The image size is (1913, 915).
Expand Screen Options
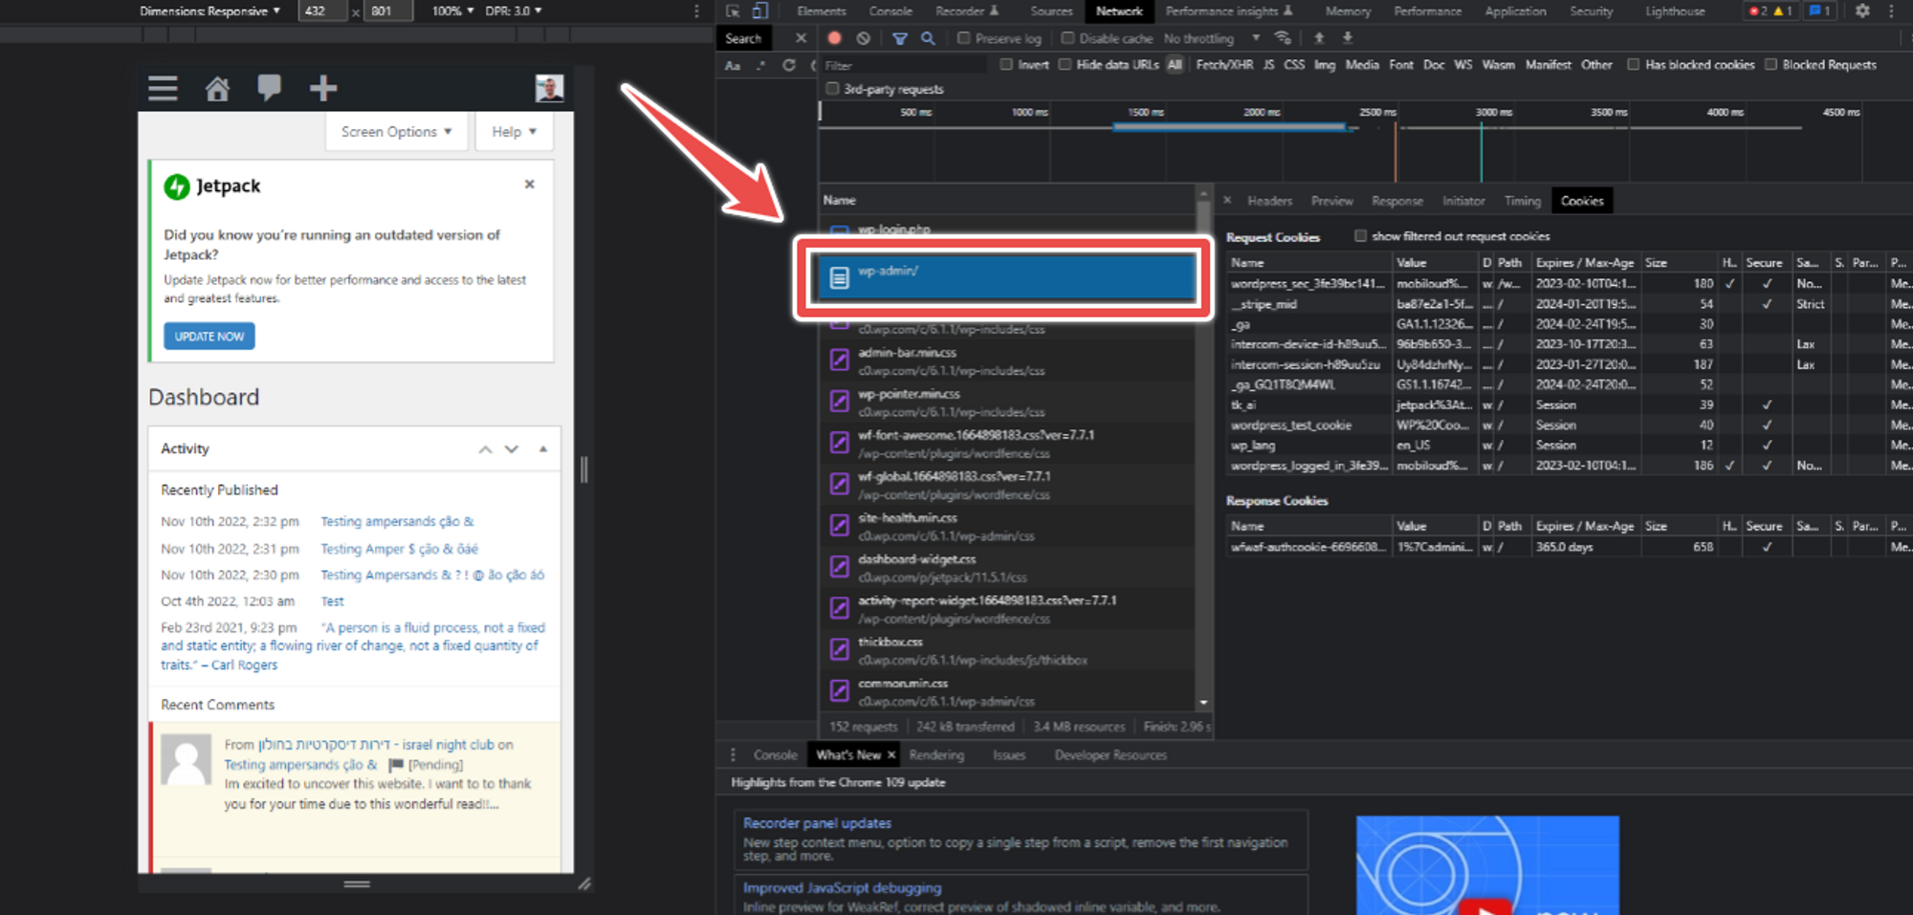(396, 132)
